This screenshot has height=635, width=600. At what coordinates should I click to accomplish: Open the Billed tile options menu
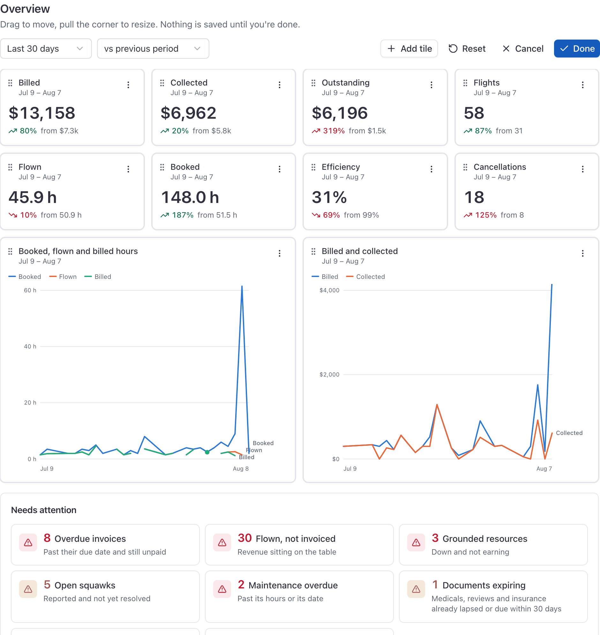tap(128, 85)
